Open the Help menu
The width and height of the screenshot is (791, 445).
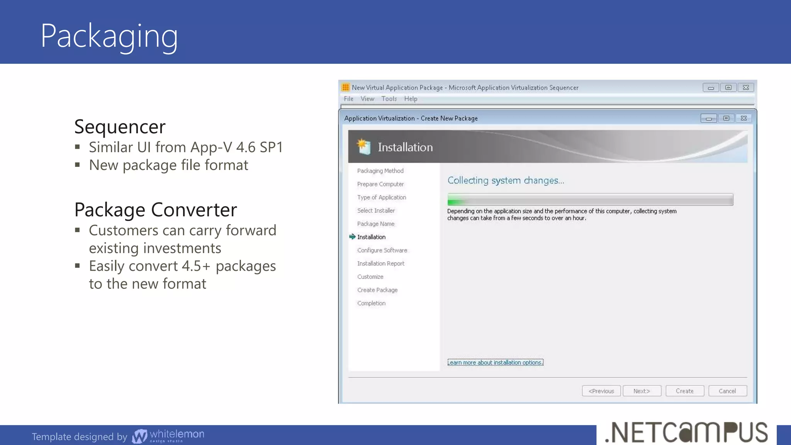pos(411,99)
